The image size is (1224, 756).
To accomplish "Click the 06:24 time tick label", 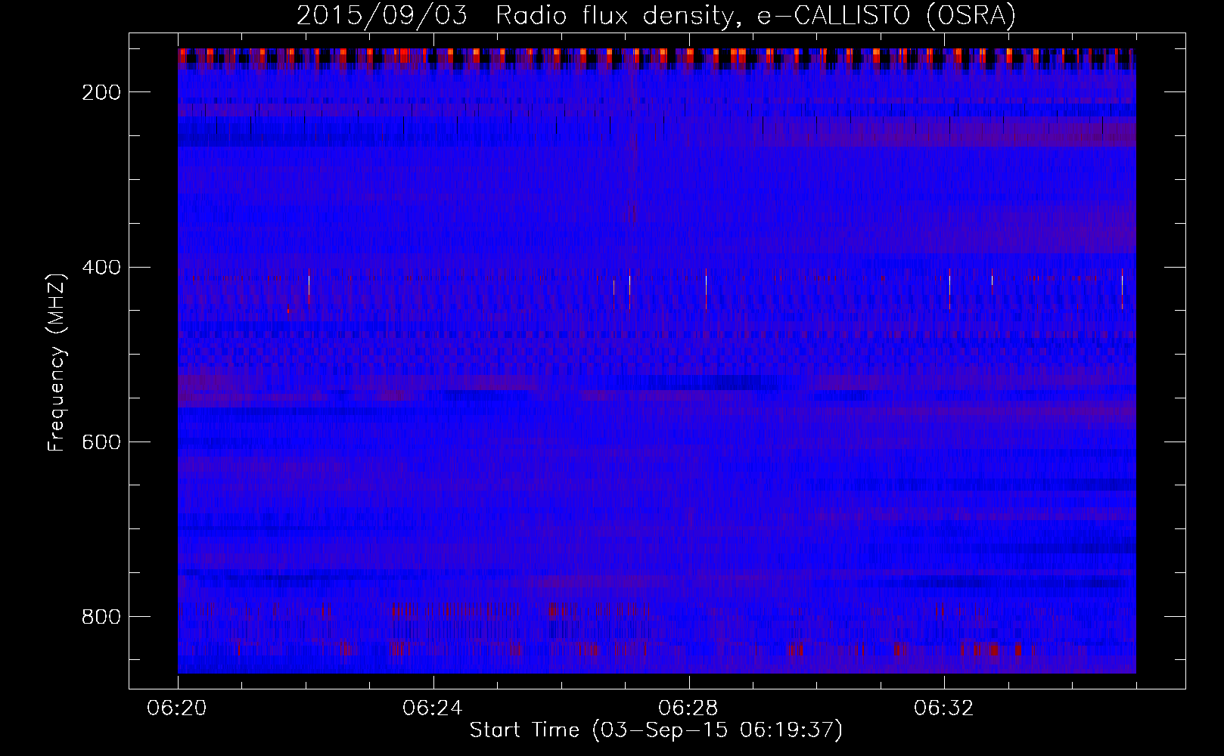I will (433, 708).
